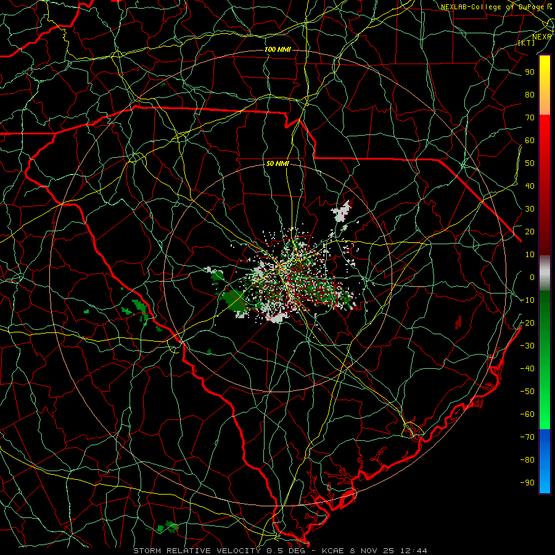Click the KT units label above the color scale
This screenshot has width=555, height=555.
(x=527, y=43)
